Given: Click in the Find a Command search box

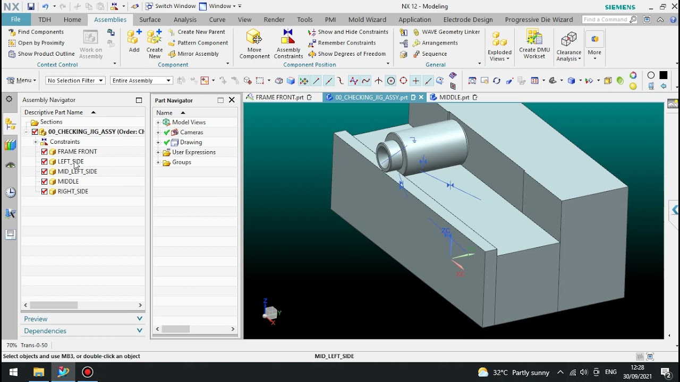Looking at the screenshot, I should point(606,20).
